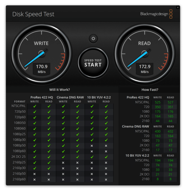Viewport: 186px width, 192px height.
Task: Click the 10 Bit YUV read cross for 2160p25
Action: coord(106,163)
